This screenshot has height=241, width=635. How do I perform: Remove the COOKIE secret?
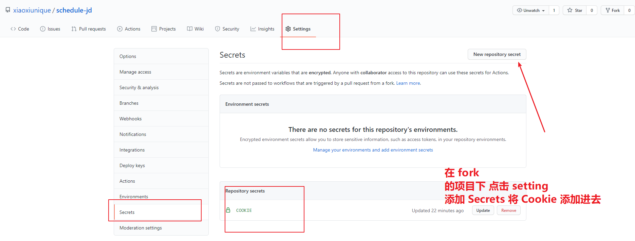click(509, 210)
